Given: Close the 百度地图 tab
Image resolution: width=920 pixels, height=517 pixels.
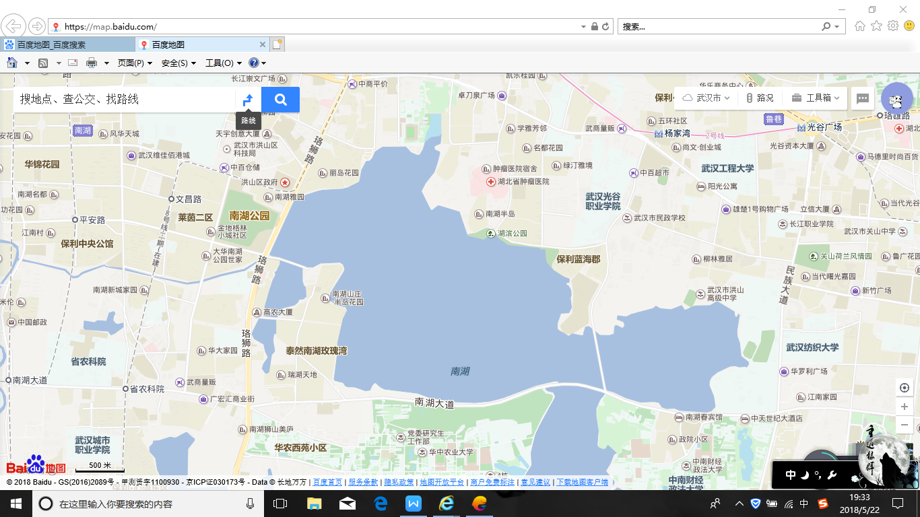Looking at the screenshot, I should pos(263,44).
